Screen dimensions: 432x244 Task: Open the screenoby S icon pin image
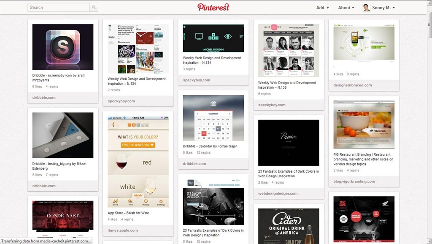[63, 47]
